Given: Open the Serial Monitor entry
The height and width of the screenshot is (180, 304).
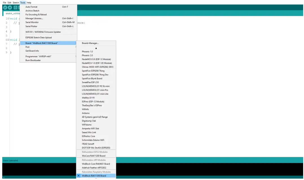Looking at the screenshot, I should coord(48,22).
